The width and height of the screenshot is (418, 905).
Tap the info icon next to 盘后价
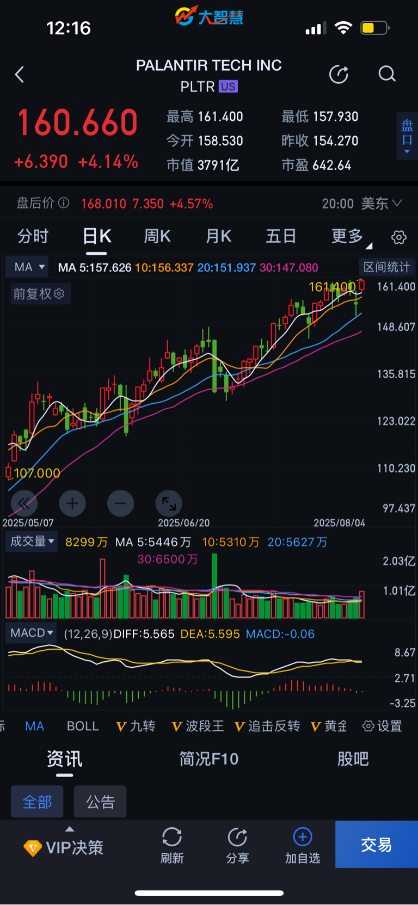[x=64, y=203]
